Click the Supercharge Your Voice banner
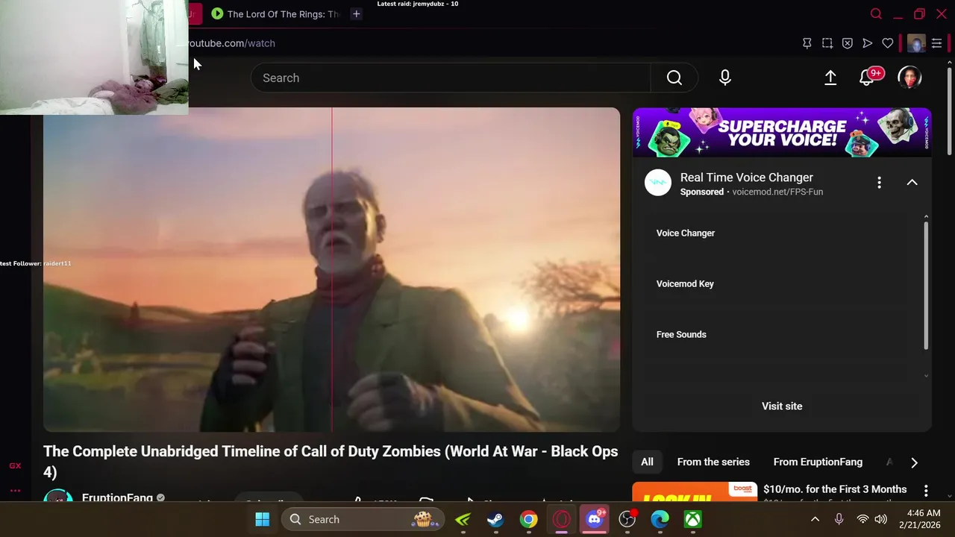This screenshot has width=955, height=537. [x=782, y=132]
